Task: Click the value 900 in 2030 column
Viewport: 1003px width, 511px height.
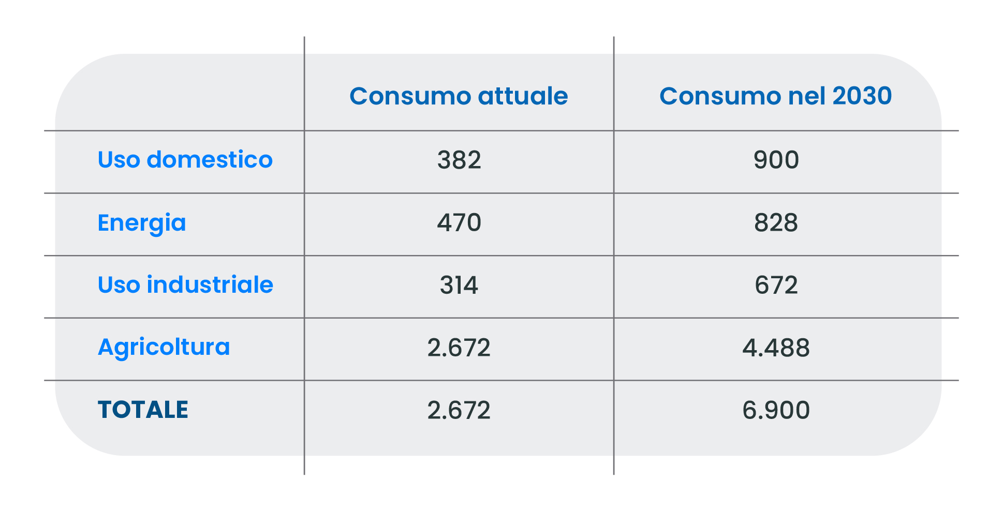Action: pyautogui.click(x=776, y=160)
